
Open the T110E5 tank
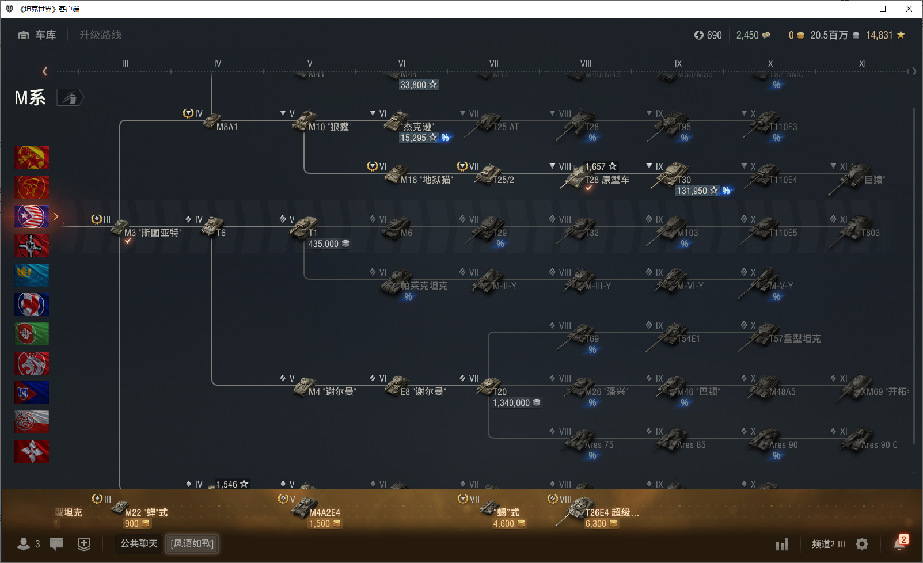(x=770, y=230)
